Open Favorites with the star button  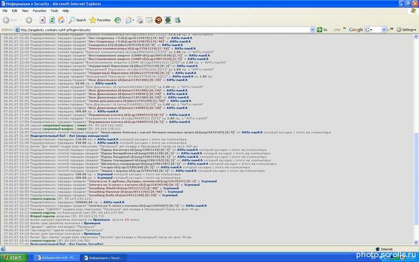(100, 20)
